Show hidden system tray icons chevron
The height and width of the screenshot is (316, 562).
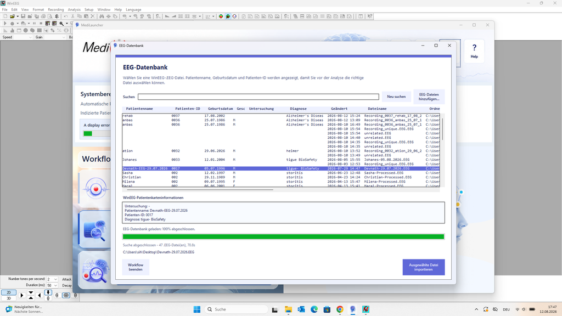(x=476, y=309)
